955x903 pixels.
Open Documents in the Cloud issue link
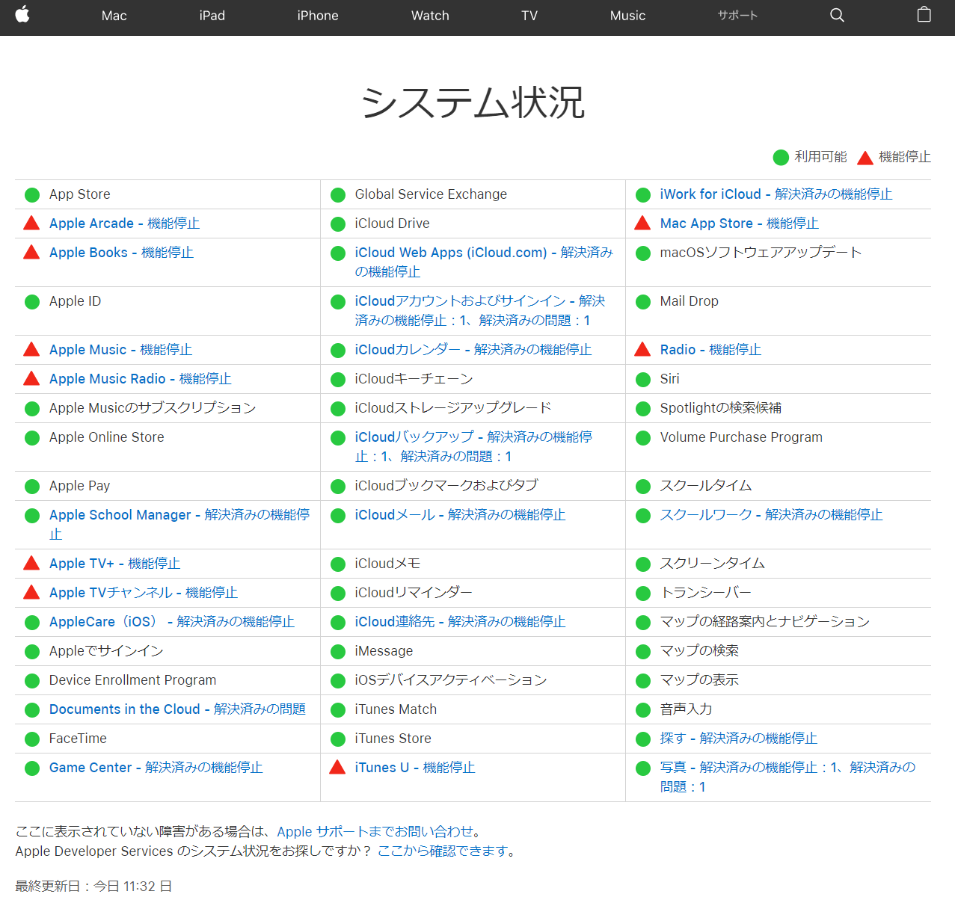click(177, 709)
